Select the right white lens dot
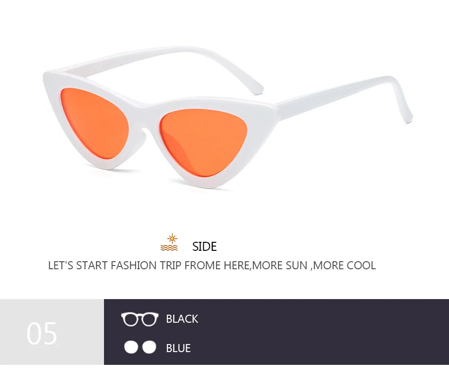This screenshot has height=380, width=449. click(149, 347)
